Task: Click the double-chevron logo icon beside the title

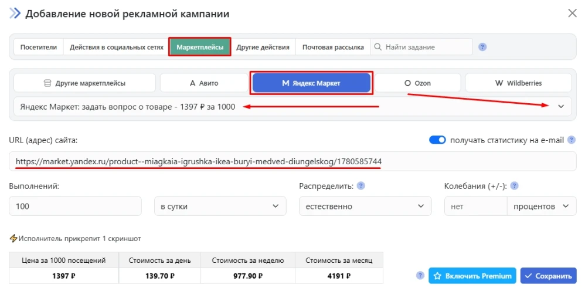Action: tap(15, 14)
